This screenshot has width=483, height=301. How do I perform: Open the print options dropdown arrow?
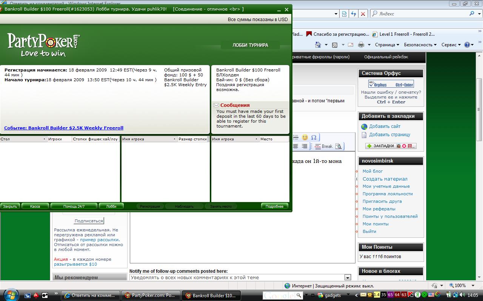[x=369, y=45]
